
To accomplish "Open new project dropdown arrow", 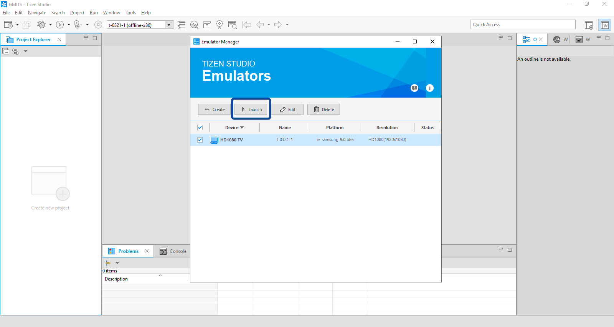I will 17,25.
